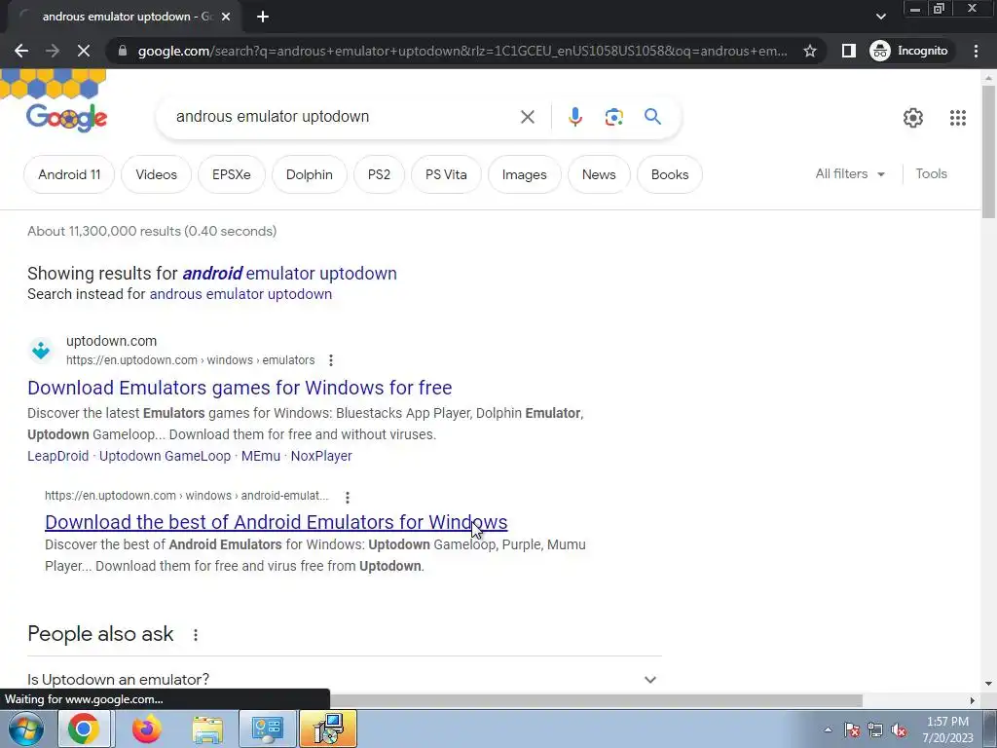Open the clock showing 1:57 PM
997x748 pixels.
(947, 729)
